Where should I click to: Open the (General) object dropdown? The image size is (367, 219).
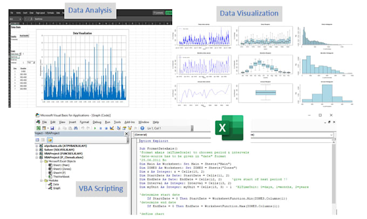coord(173,135)
